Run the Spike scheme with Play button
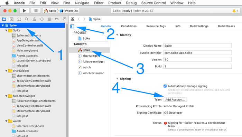242x137 pixels. (x=25, y=11)
